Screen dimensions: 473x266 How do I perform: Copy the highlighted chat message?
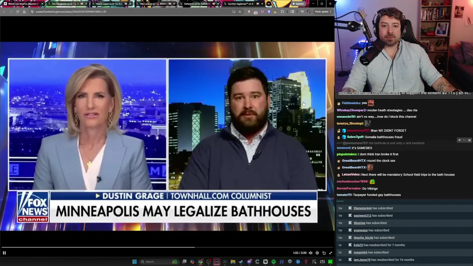tap(469, 140)
